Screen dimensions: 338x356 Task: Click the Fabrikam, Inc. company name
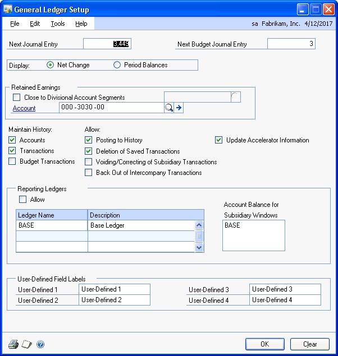281,24
